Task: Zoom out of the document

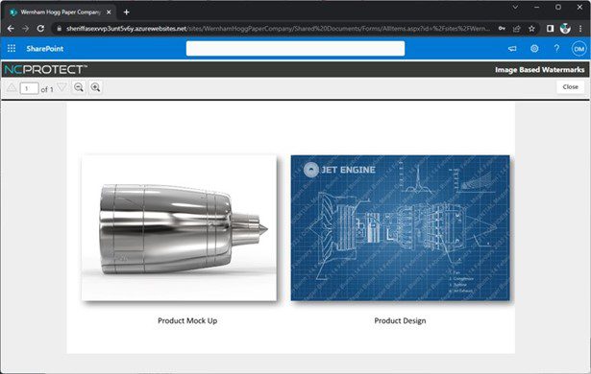Action: tap(79, 87)
